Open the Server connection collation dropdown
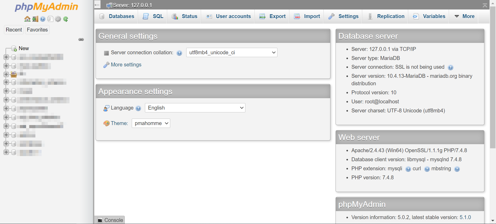The image size is (496, 224). coord(232,52)
